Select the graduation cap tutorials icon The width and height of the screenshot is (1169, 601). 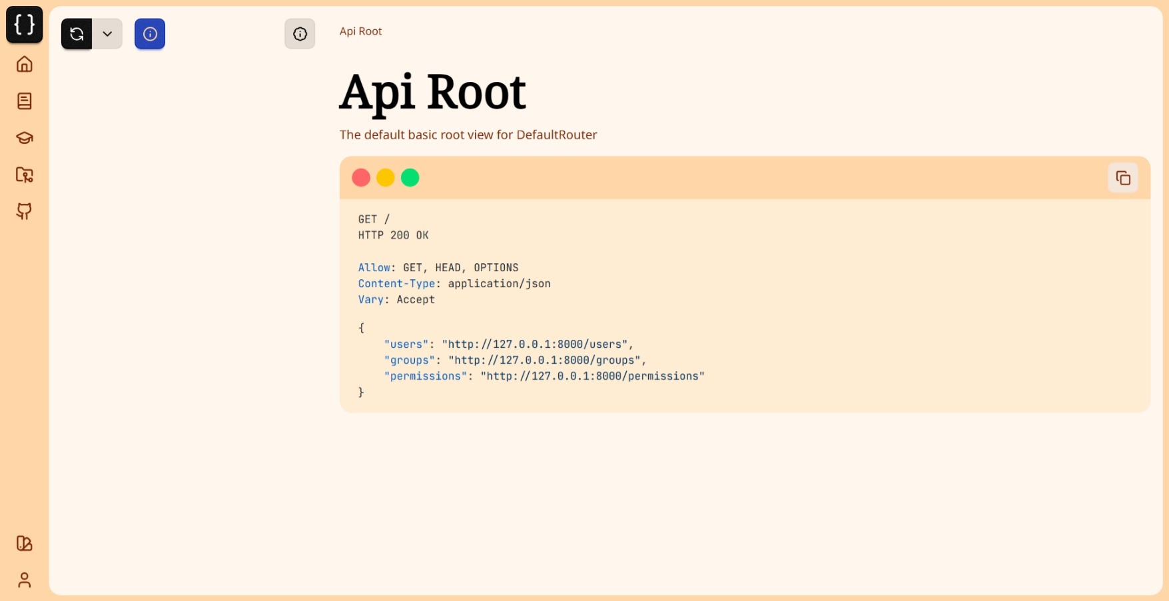point(24,138)
